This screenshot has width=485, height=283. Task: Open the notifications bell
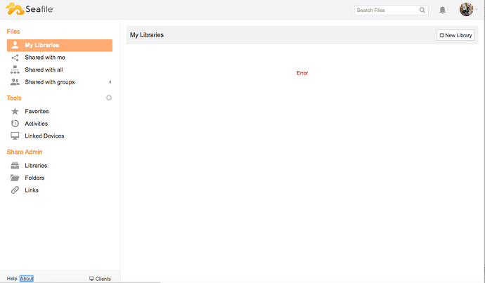click(442, 11)
